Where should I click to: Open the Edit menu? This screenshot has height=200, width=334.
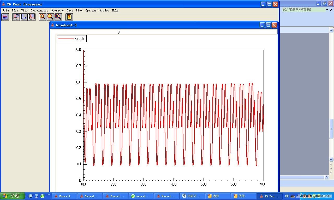pos(15,11)
